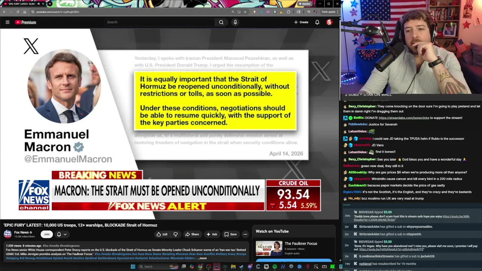Start voice search with the microphone icon
Viewport: 482px width, 271px height.
[x=235, y=22]
